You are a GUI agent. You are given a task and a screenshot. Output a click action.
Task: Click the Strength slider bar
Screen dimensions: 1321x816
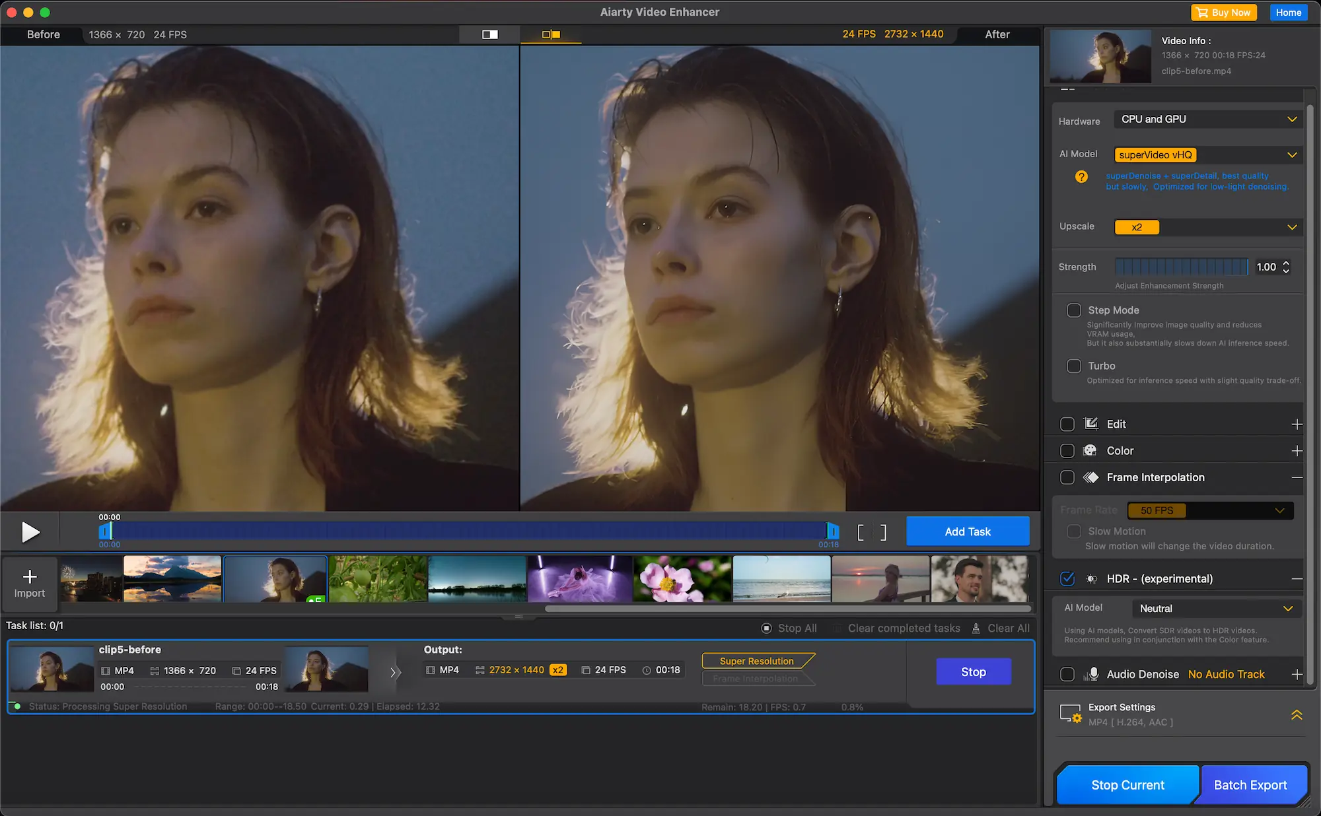1181,267
